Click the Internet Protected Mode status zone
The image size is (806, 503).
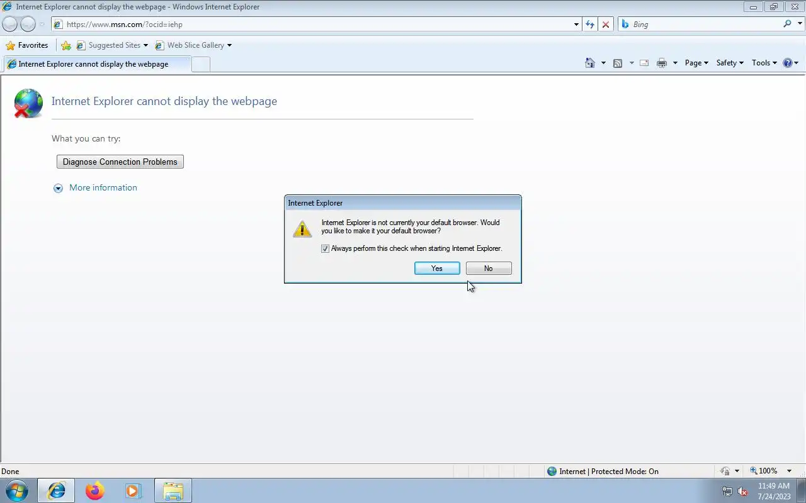603,471
